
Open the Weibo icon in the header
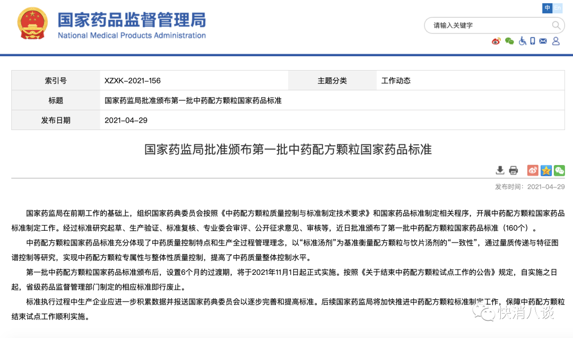coord(496,41)
